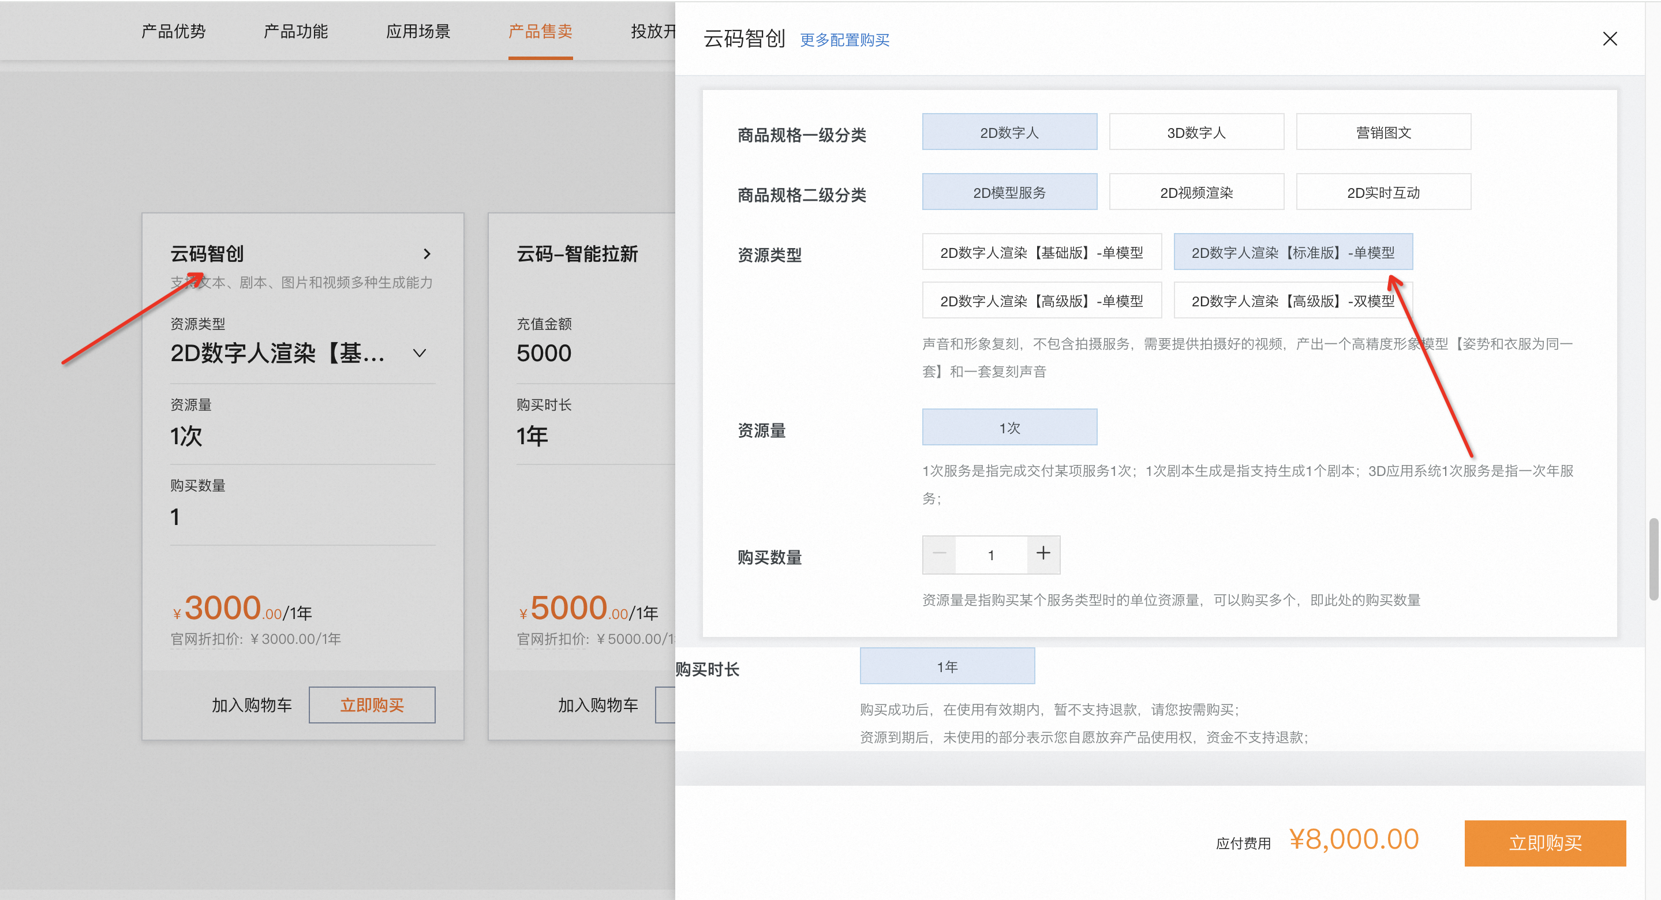Select the 1年 purchase duration option

click(x=947, y=666)
